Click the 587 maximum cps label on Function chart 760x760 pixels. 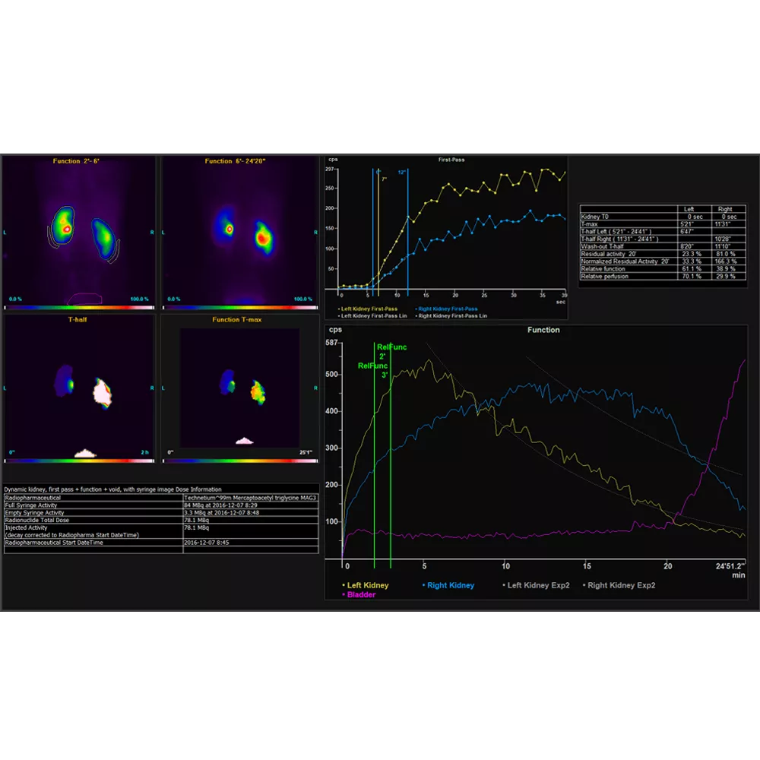pos(331,342)
